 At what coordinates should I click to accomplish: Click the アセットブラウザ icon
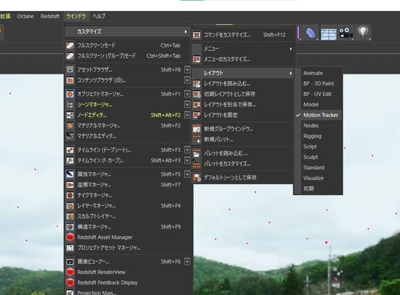coord(70,70)
